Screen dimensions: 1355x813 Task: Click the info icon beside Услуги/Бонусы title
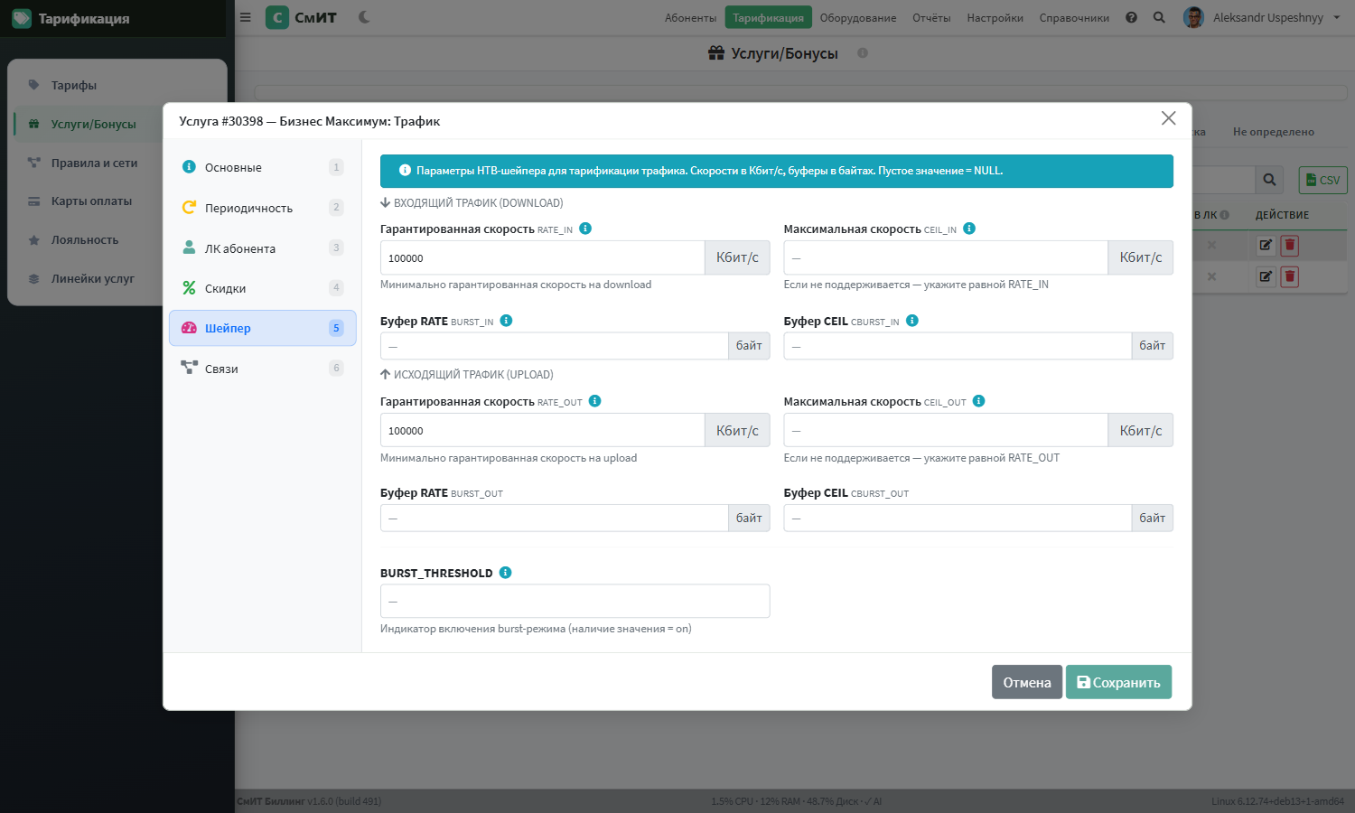click(863, 53)
